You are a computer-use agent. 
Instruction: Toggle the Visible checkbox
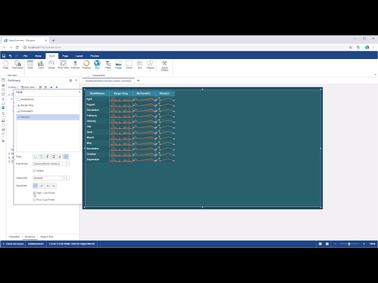[x=34, y=170]
